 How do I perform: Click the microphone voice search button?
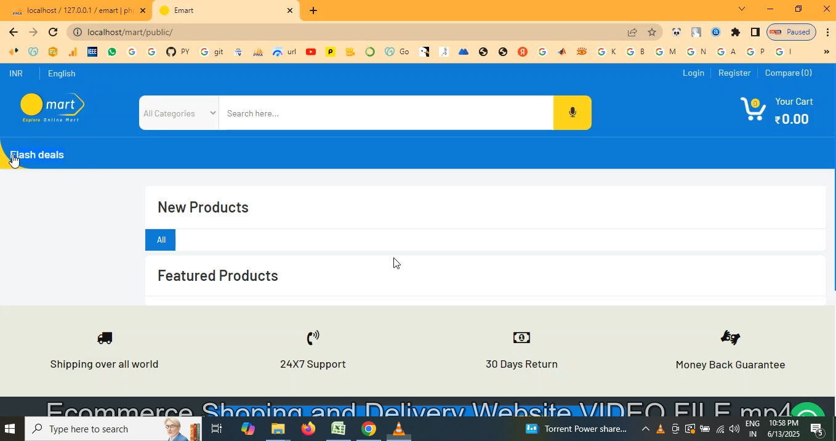click(572, 113)
